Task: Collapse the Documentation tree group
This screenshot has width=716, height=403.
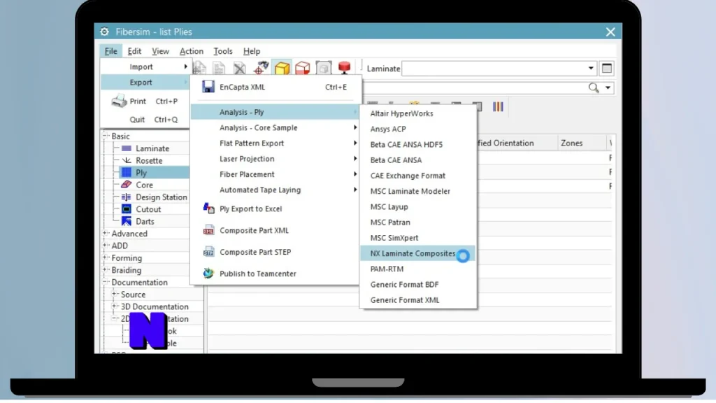Action: [106, 282]
